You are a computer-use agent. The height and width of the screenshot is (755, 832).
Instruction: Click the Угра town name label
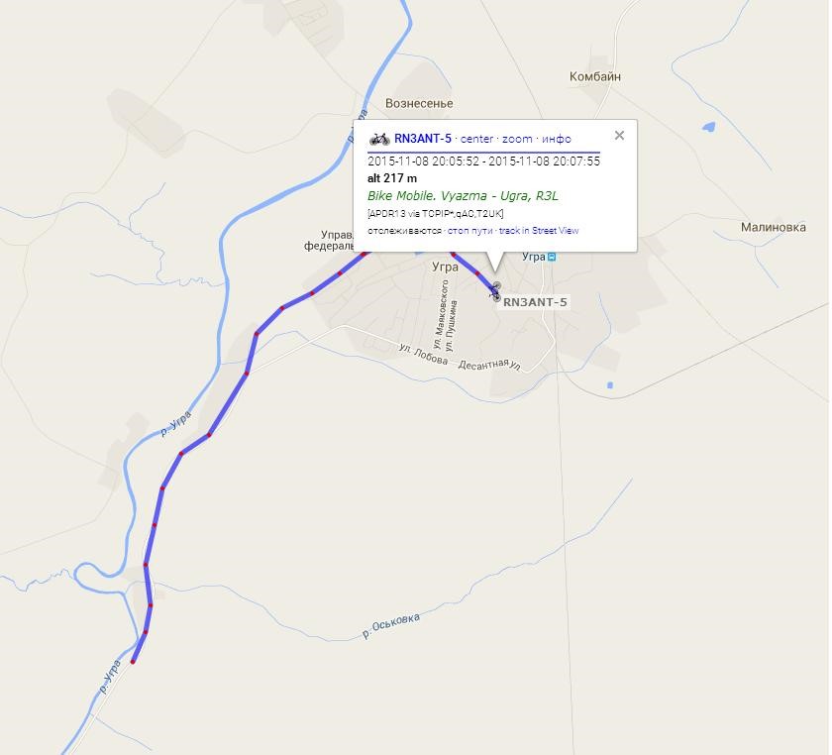[x=445, y=268]
